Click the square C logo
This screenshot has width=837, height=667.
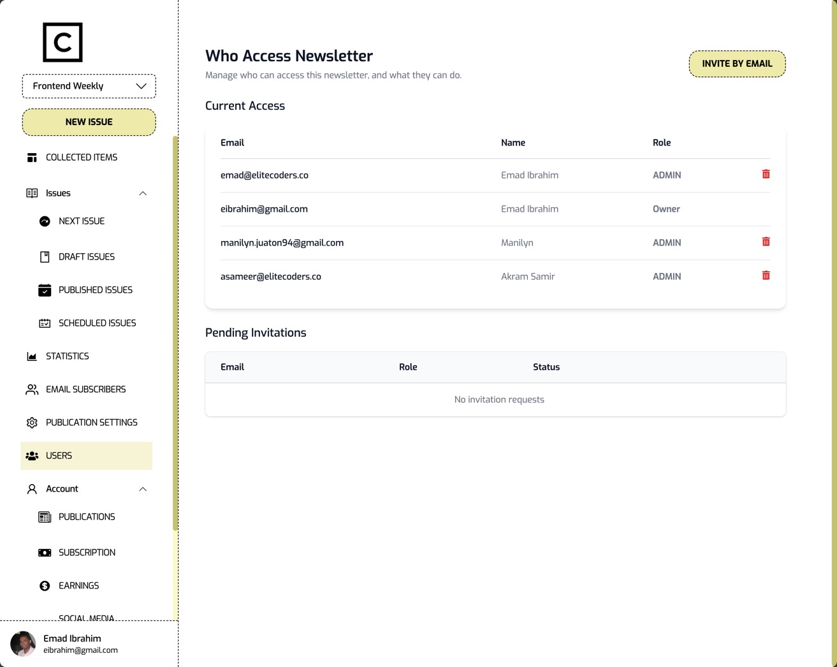[x=62, y=43]
